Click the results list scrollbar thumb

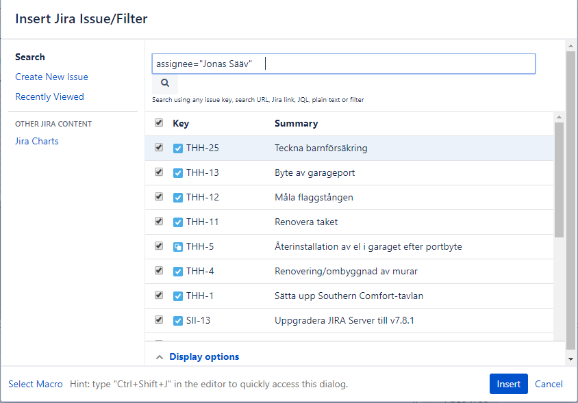click(x=559, y=180)
